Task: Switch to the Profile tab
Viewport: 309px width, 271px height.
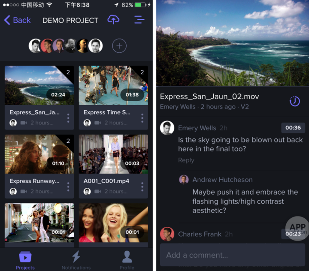Action: point(127,260)
